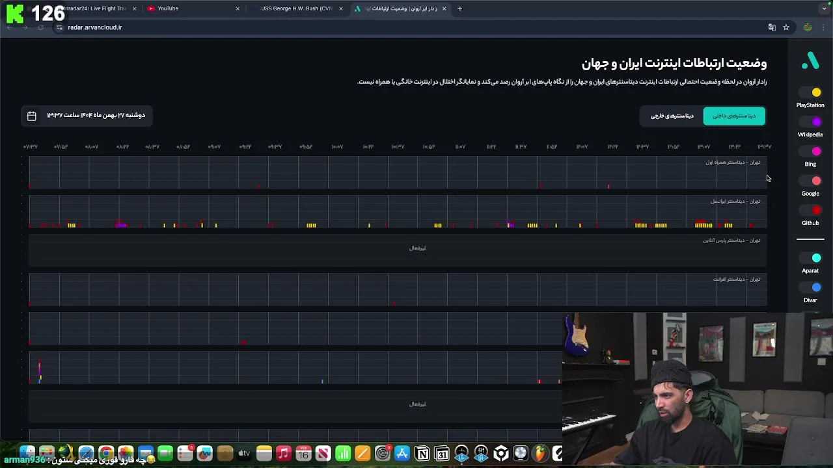Expand the tab search dropdown chevron
833x468 pixels.
click(824, 8)
